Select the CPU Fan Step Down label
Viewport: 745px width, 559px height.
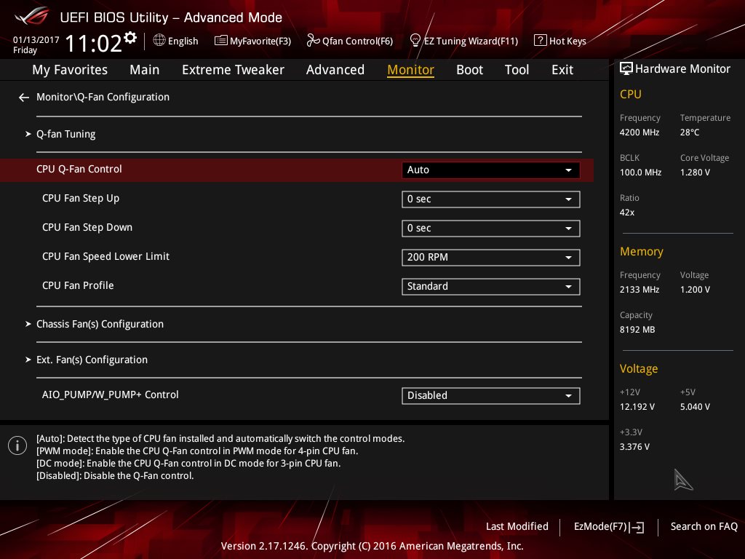click(x=87, y=227)
